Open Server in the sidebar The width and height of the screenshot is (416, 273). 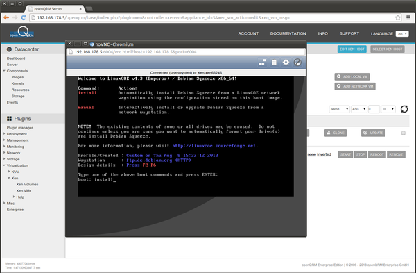tap(12, 65)
